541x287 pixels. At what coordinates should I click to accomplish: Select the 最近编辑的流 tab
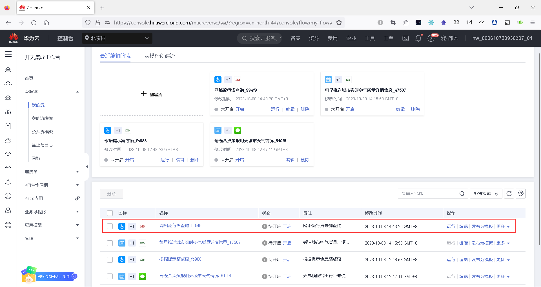pos(115,56)
